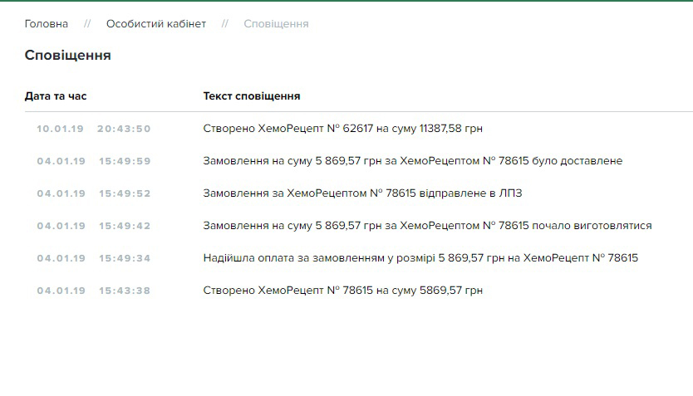Click the 10.01.19 date cell
This screenshot has width=693, height=396.
point(61,129)
